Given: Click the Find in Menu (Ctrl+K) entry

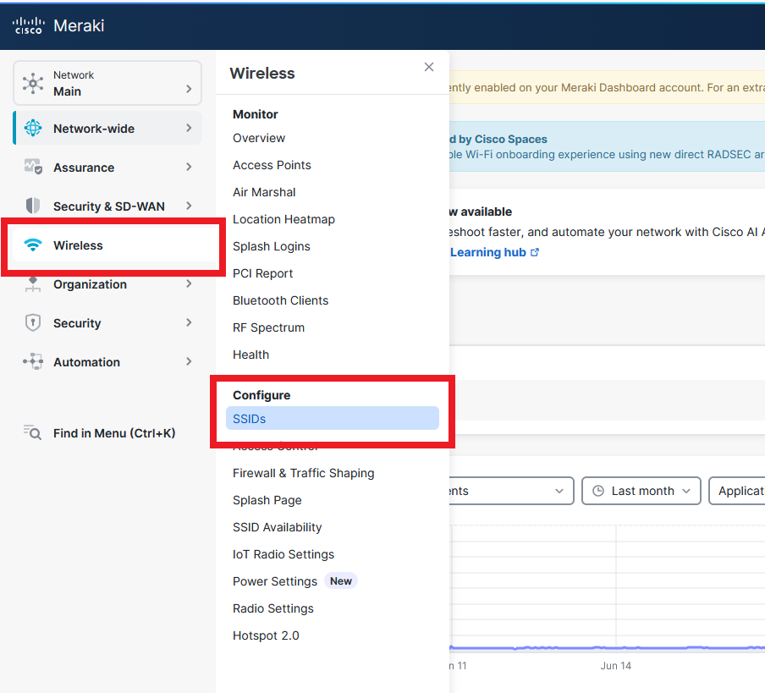Looking at the screenshot, I should 114,433.
